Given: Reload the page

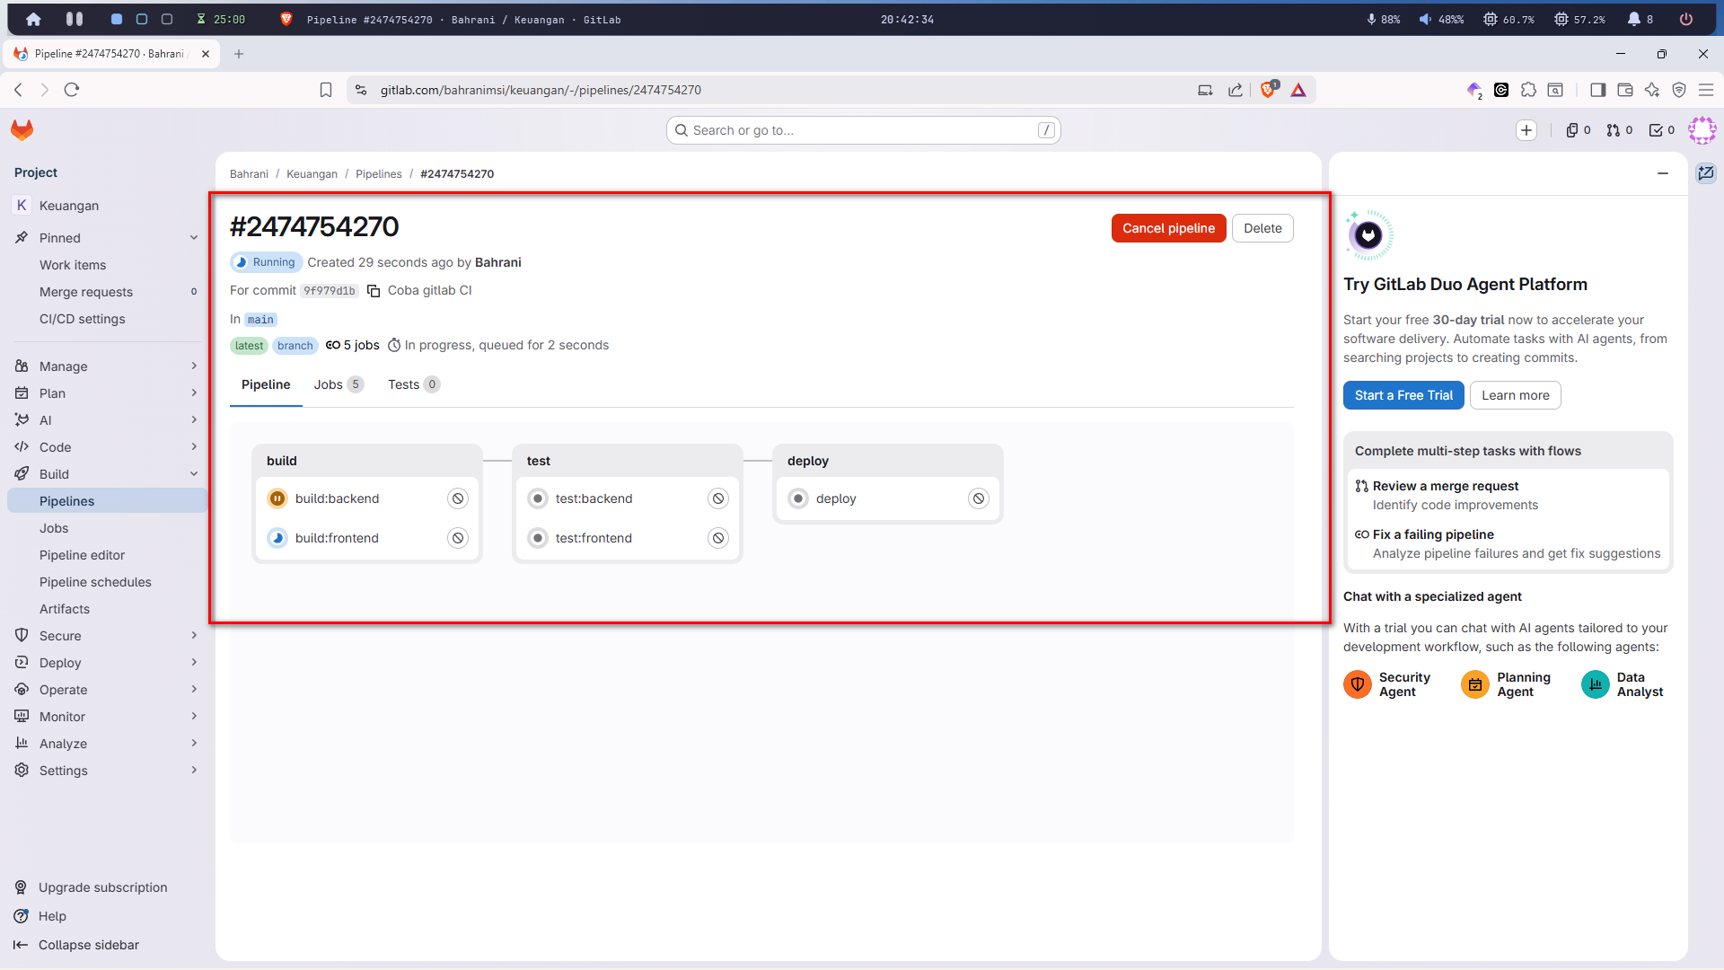Looking at the screenshot, I should pos(72,90).
